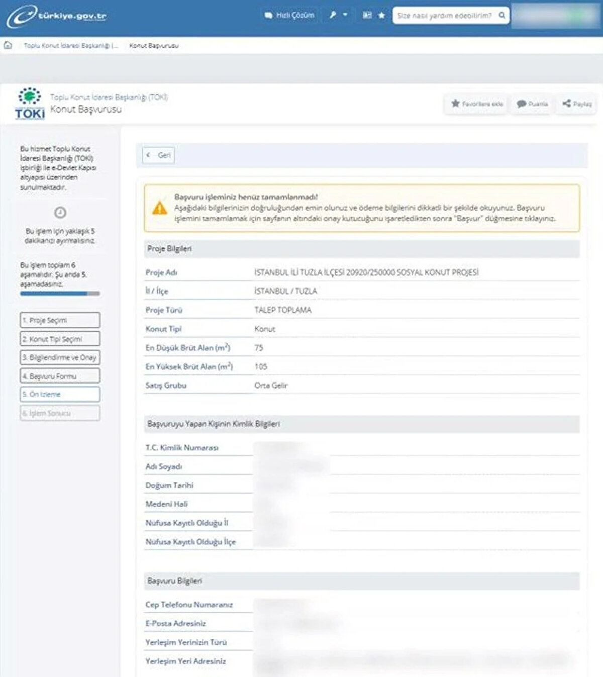Click the Favorilere ekle button

(477, 104)
